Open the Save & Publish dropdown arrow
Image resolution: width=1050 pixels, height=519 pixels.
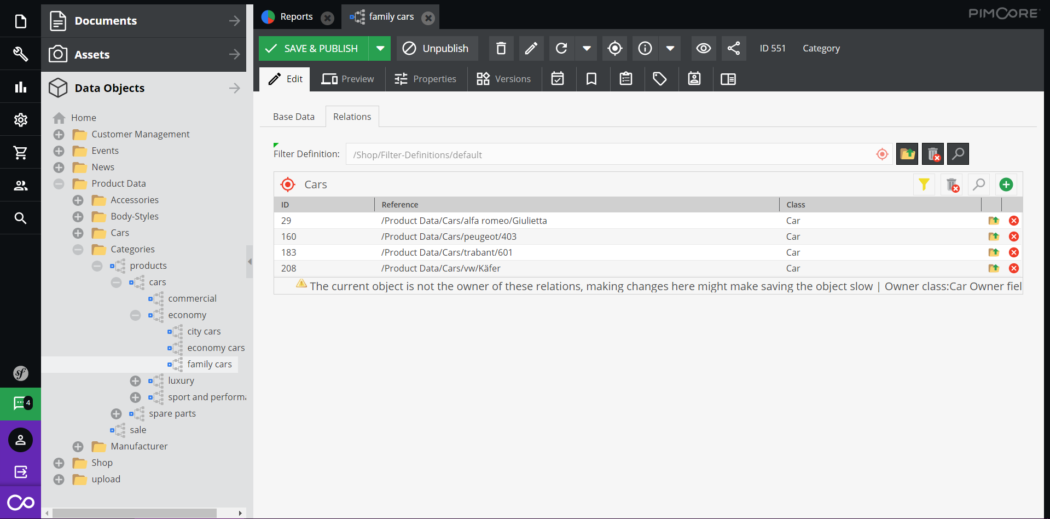[x=380, y=48]
